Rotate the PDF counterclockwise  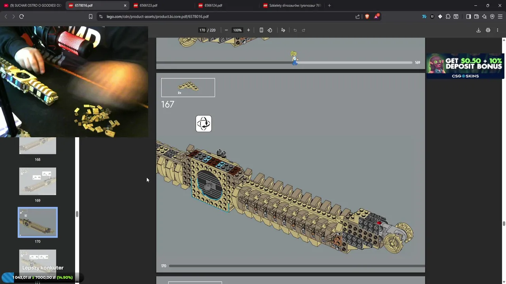click(x=270, y=30)
